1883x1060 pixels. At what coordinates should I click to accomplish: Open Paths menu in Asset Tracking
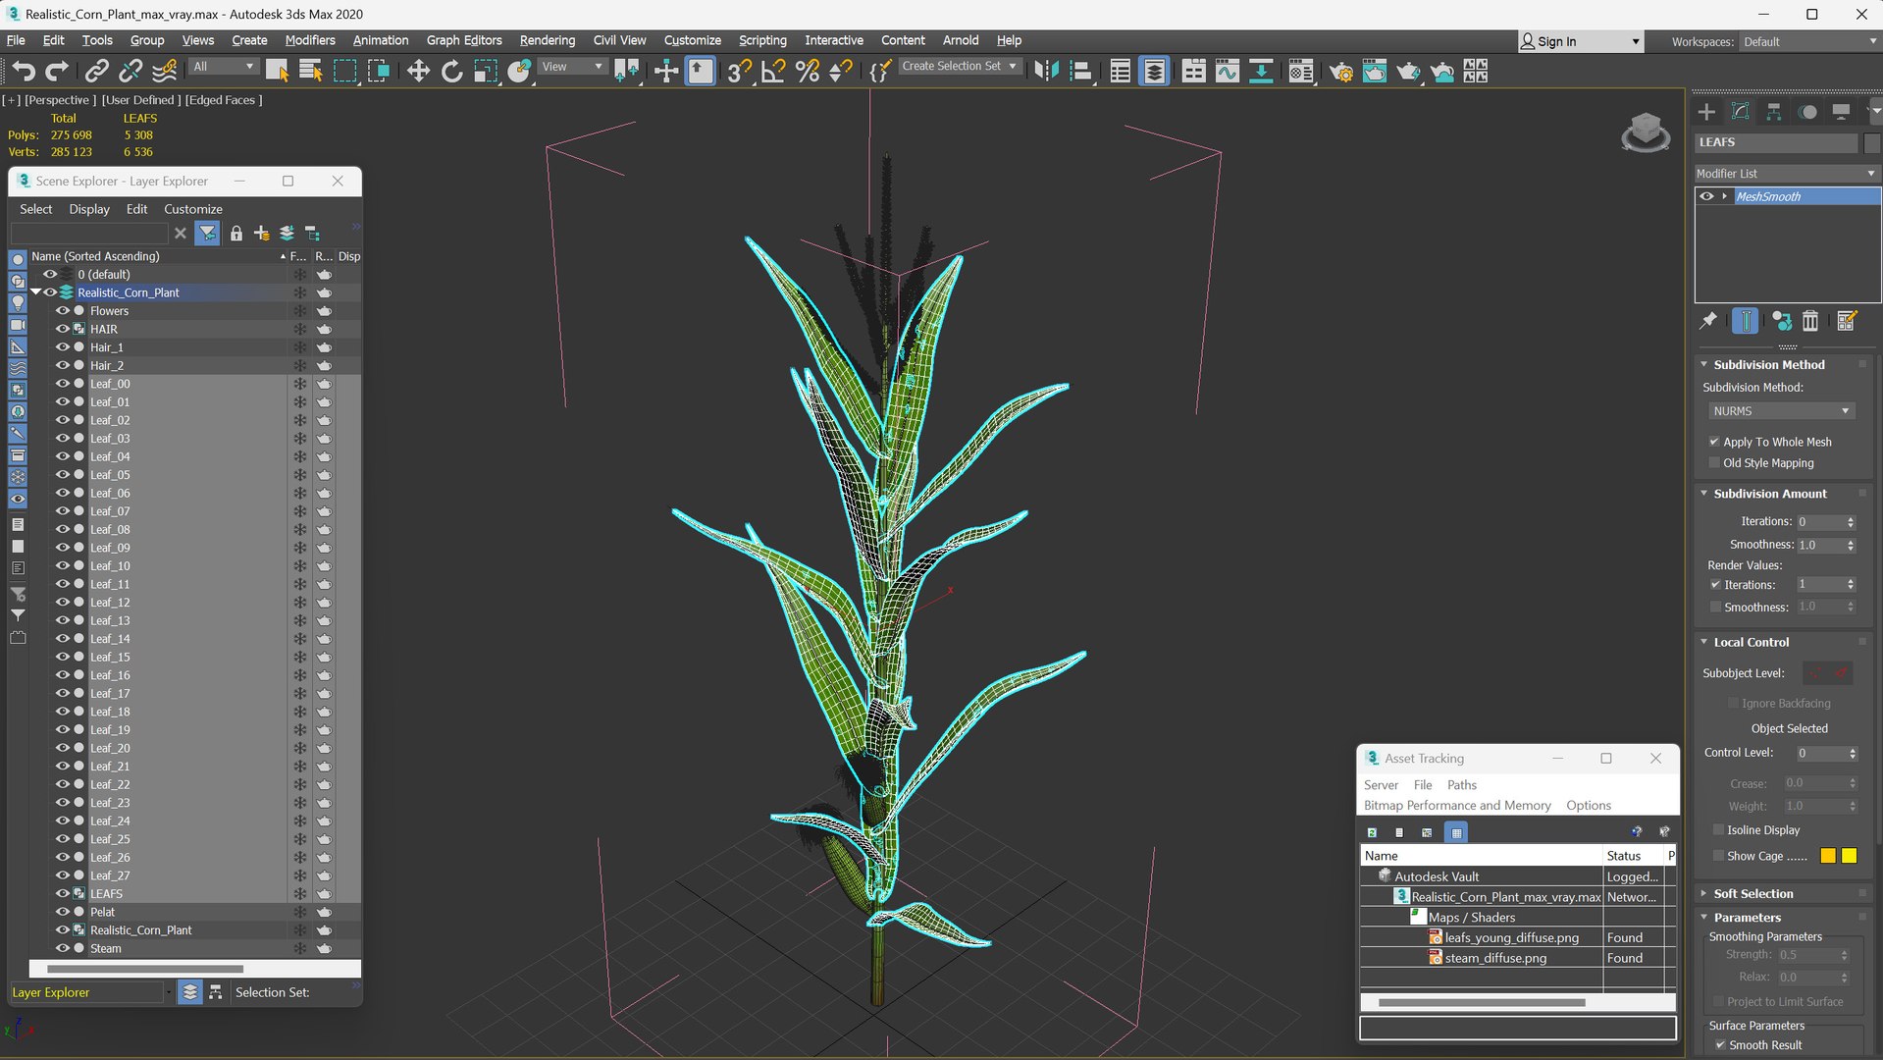pos(1461,785)
